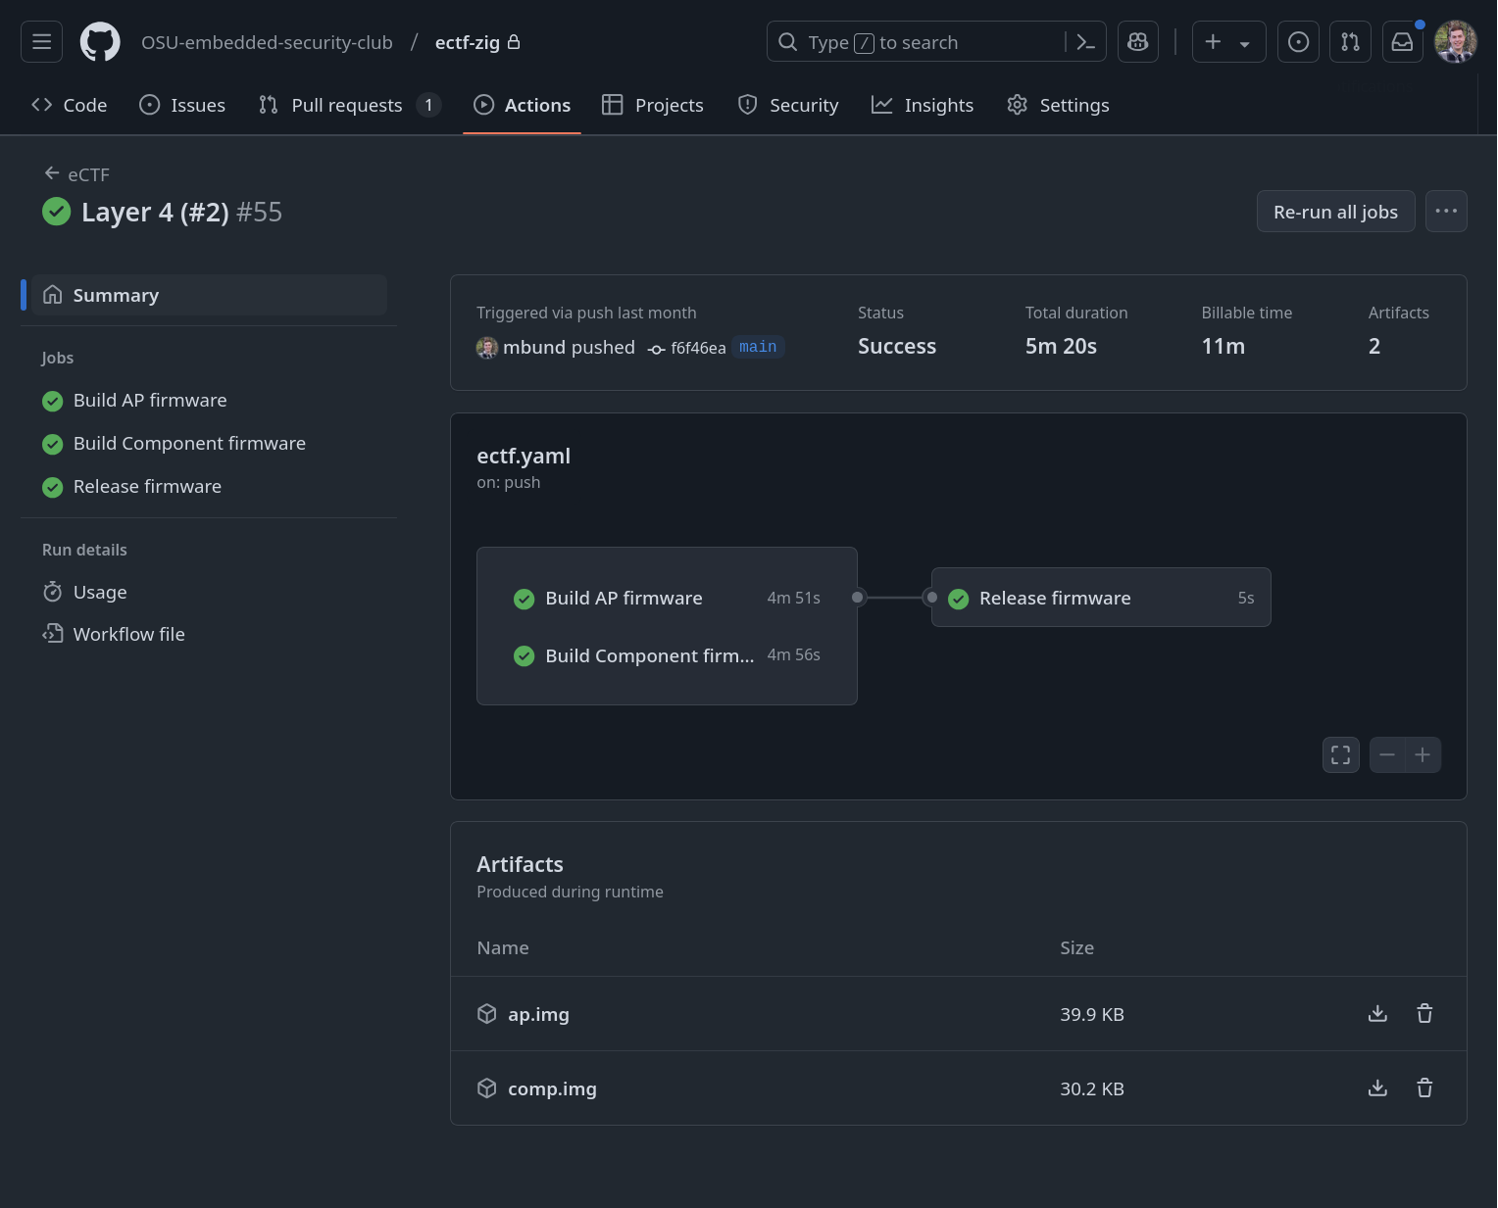The image size is (1498, 1208).
Task: Open Copilot chat icon
Action: (1138, 42)
